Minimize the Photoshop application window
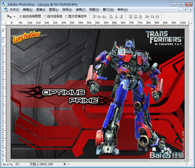The image size is (195, 168). (174, 5)
